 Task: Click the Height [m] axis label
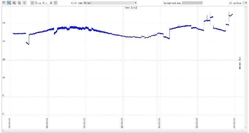(239, 63)
